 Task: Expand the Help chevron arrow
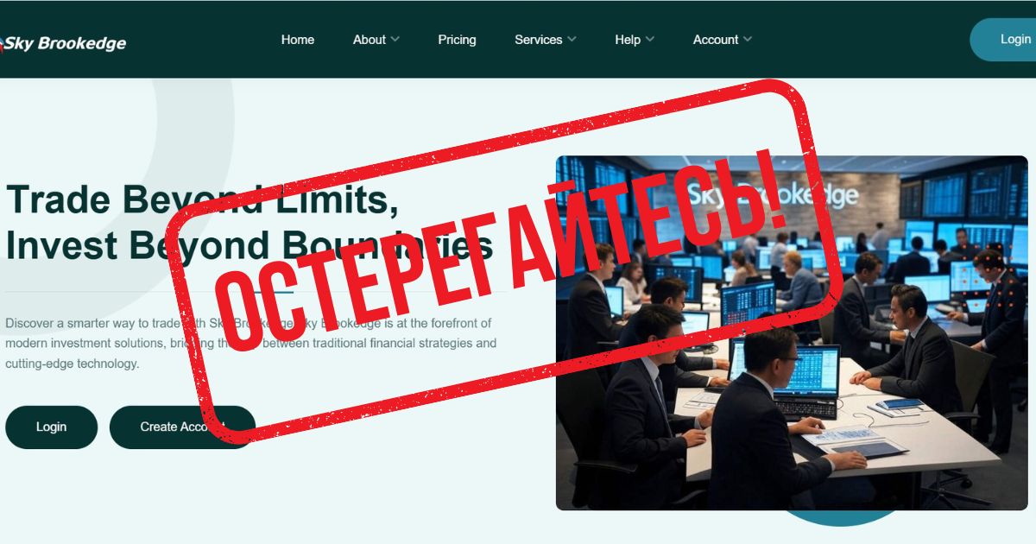[x=649, y=40]
